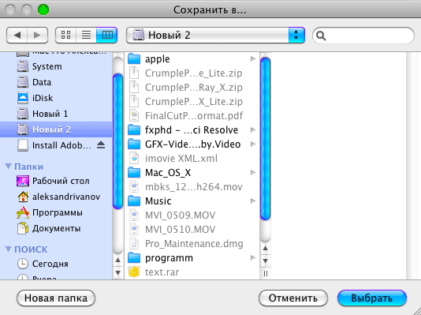Open Программы folder
Viewport: 421px width, 315px height.
point(56,212)
